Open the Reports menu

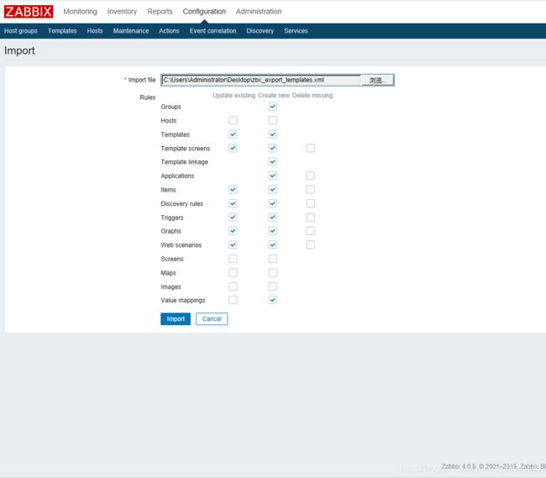click(x=160, y=12)
